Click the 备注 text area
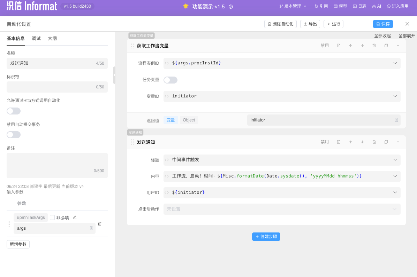The image size is (417, 277). 57,164
